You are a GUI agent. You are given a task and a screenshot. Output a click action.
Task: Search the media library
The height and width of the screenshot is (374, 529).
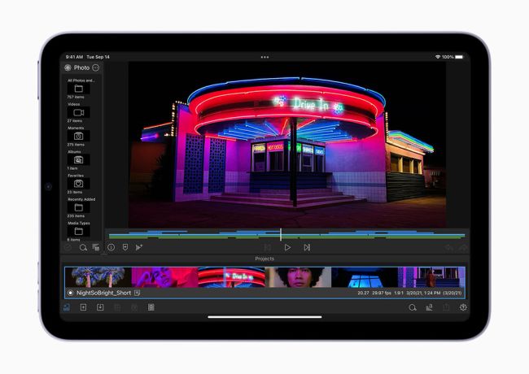pos(83,248)
